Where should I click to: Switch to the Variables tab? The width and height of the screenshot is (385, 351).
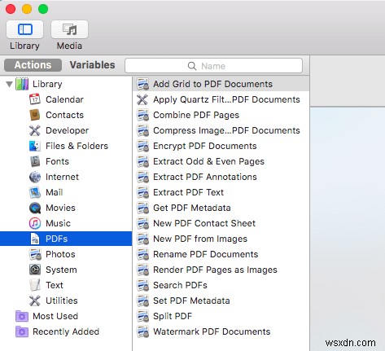92,65
